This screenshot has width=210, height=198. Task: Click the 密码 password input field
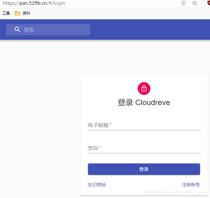tap(144, 148)
